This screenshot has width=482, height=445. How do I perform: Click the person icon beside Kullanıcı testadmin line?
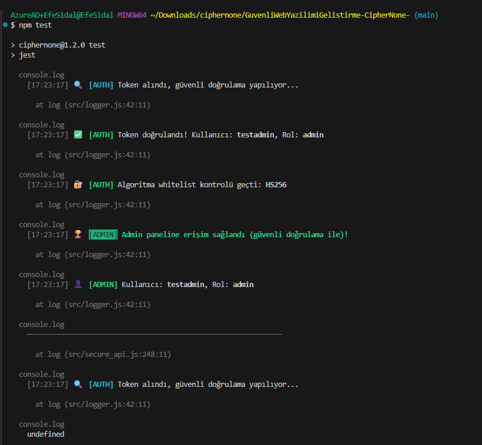(78, 284)
